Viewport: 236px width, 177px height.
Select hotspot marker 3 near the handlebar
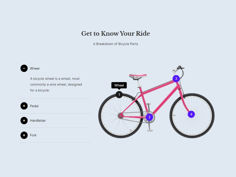(176, 78)
